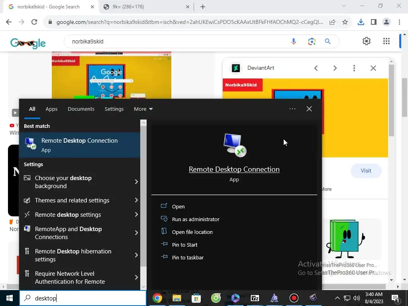Viewport: 408px width, 306px height.
Task: Open Google quick settings gear
Action: pos(367,41)
